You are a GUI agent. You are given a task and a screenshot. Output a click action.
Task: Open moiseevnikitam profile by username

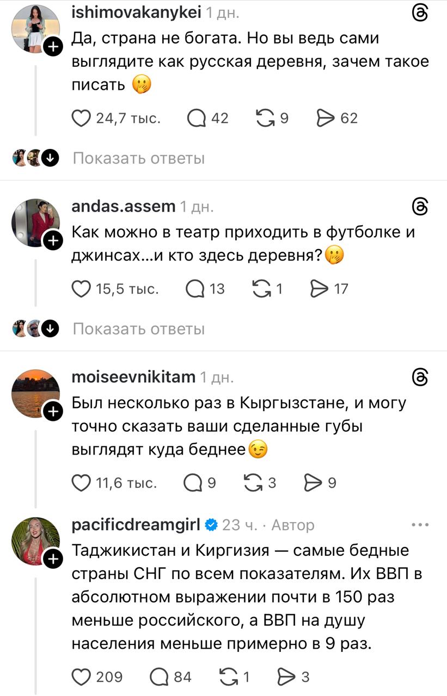(x=133, y=377)
